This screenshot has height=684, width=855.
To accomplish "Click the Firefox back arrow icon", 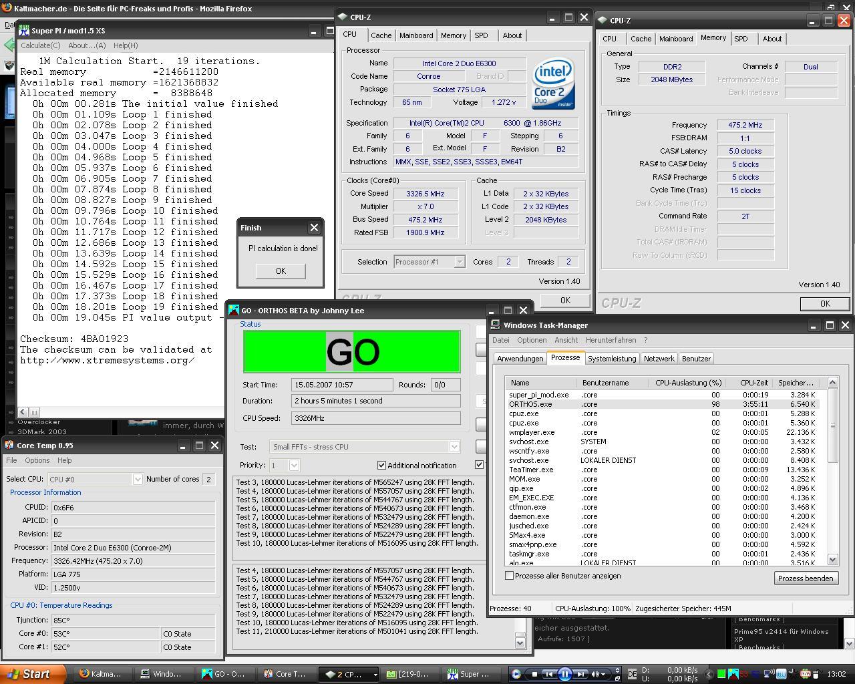I will (9, 45).
